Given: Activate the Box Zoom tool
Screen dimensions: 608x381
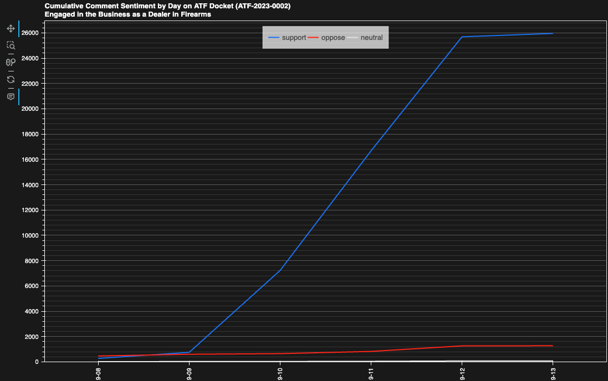Looking at the screenshot, I should (x=11, y=45).
